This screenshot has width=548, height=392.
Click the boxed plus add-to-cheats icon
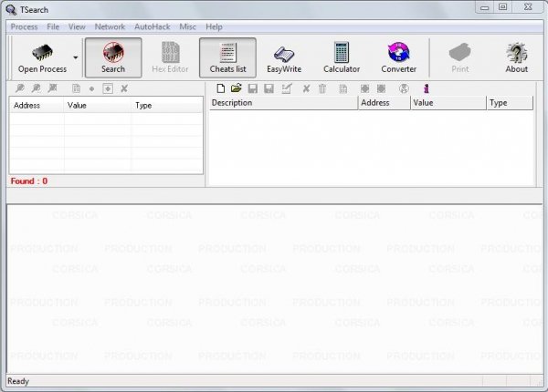[x=108, y=88]
